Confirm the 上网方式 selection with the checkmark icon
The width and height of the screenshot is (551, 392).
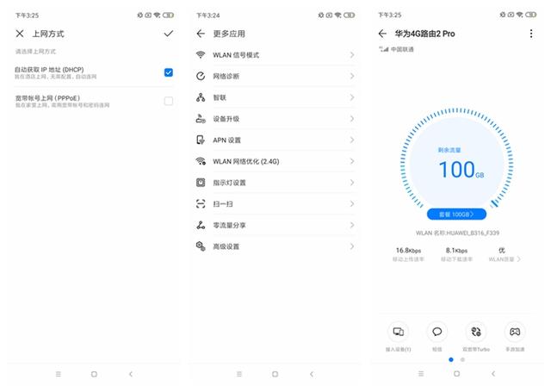tap(169, 34)
